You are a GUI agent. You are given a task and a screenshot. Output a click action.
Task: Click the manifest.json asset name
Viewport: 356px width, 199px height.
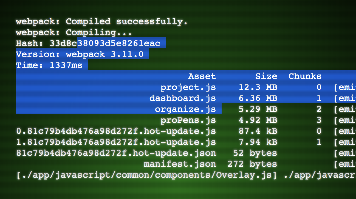pyautogui.click(x=180, y=164)
